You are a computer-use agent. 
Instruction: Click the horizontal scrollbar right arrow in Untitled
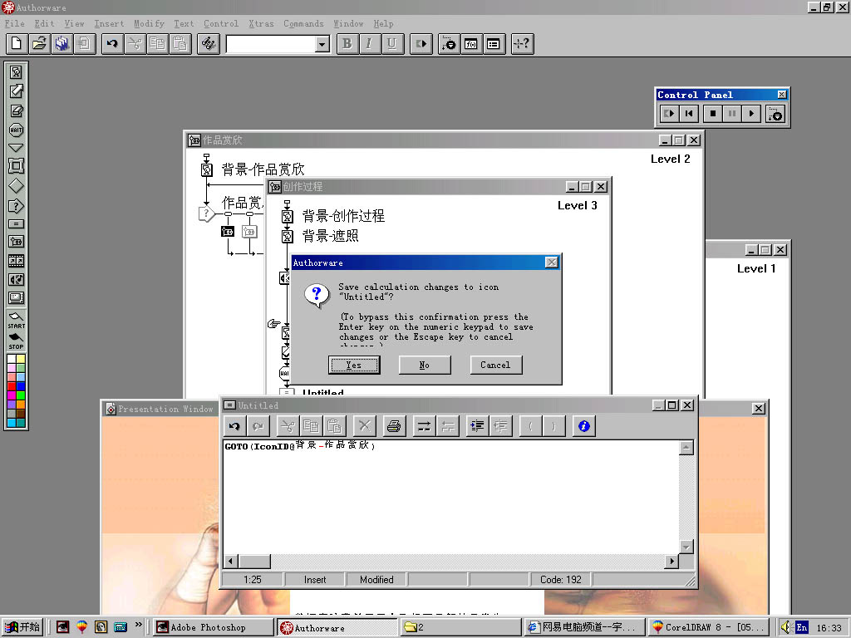[671, 561]
